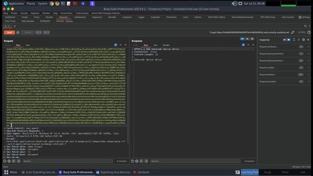Switch to the Dashboard tab
The height and width of the screenshot is (176, 313).
coord(10,17)
